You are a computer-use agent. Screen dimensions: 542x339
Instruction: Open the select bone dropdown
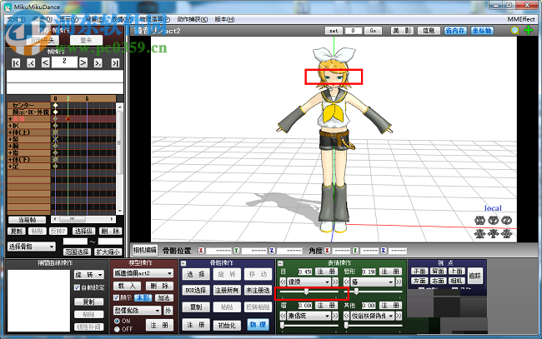(31, 247)
